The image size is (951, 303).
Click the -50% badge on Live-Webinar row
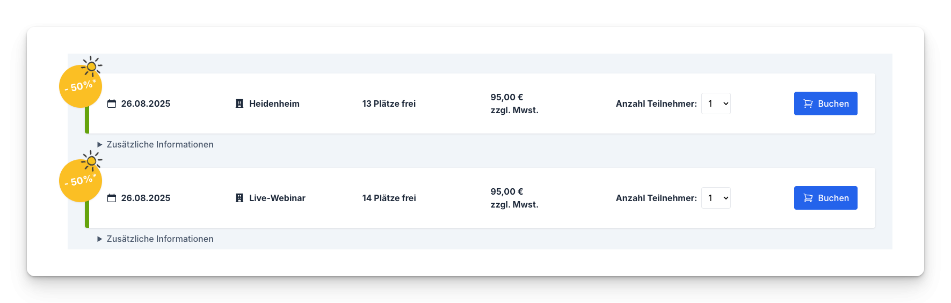[81, 181]
